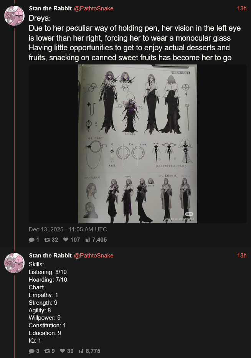Screen dimensions: 251x358
Task: Click the Dec 13, 2025 date link
Action: (x=68, y=229)
